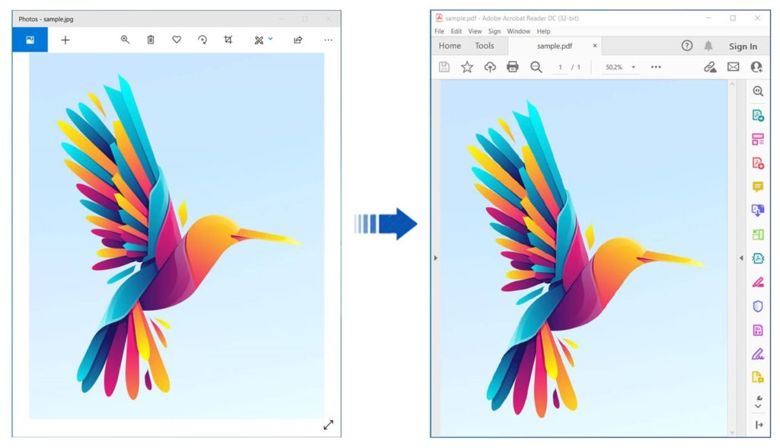
Task: Select the Crop tool in Photos
Action: 228,40
